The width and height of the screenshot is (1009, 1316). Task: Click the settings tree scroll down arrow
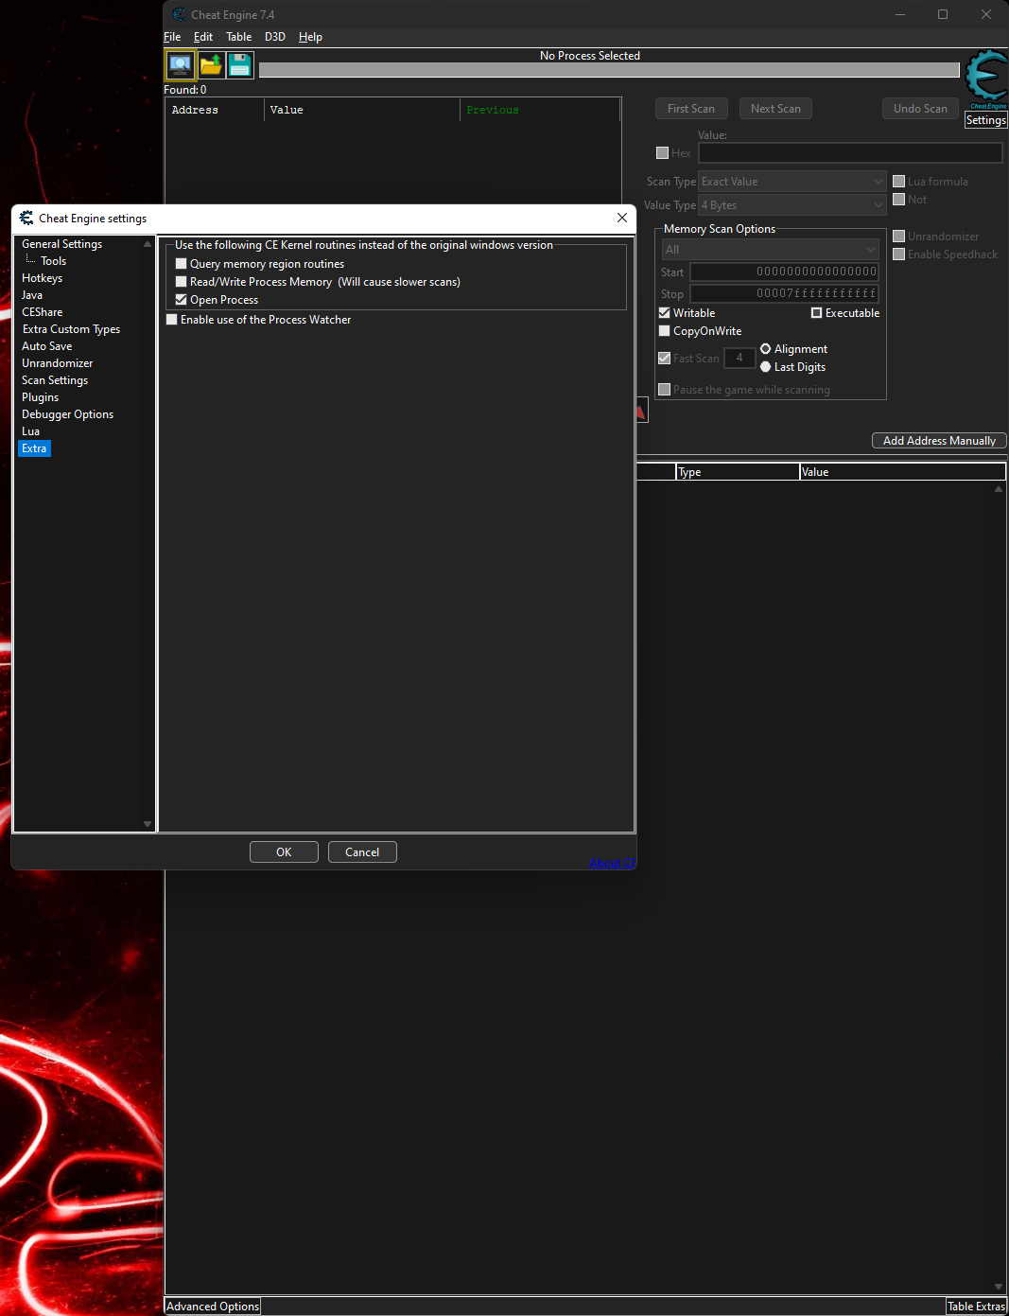[x=148, y=824]
